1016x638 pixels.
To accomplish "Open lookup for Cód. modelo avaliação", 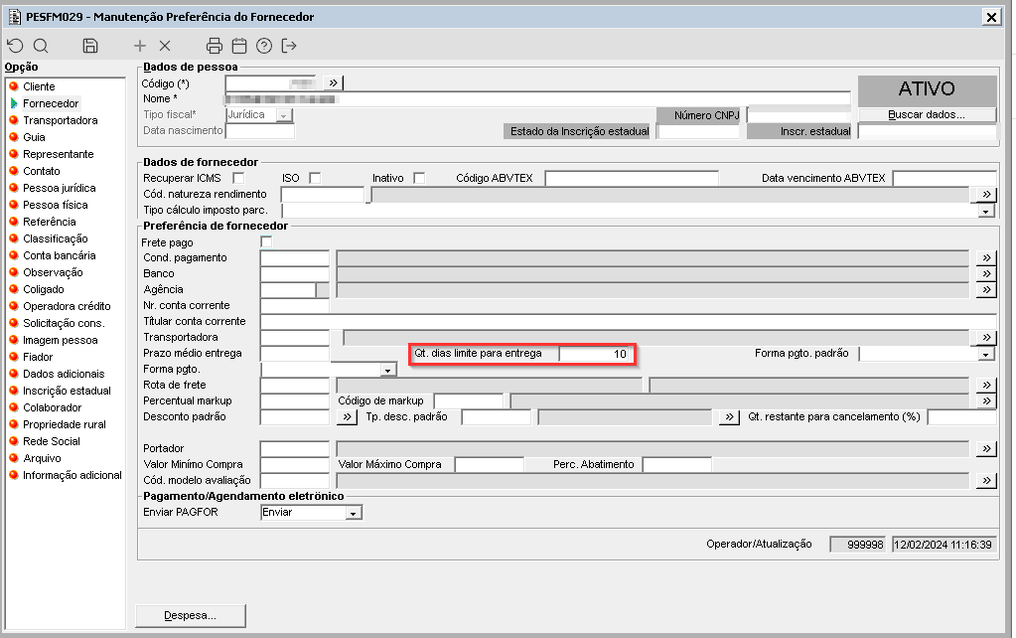I will pos(985,480).
